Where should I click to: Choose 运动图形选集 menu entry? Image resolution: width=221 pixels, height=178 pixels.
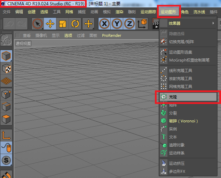coord(188,52)
